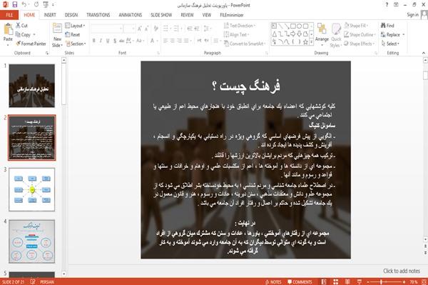Click Convert to SmartArt

coord(244,44)
